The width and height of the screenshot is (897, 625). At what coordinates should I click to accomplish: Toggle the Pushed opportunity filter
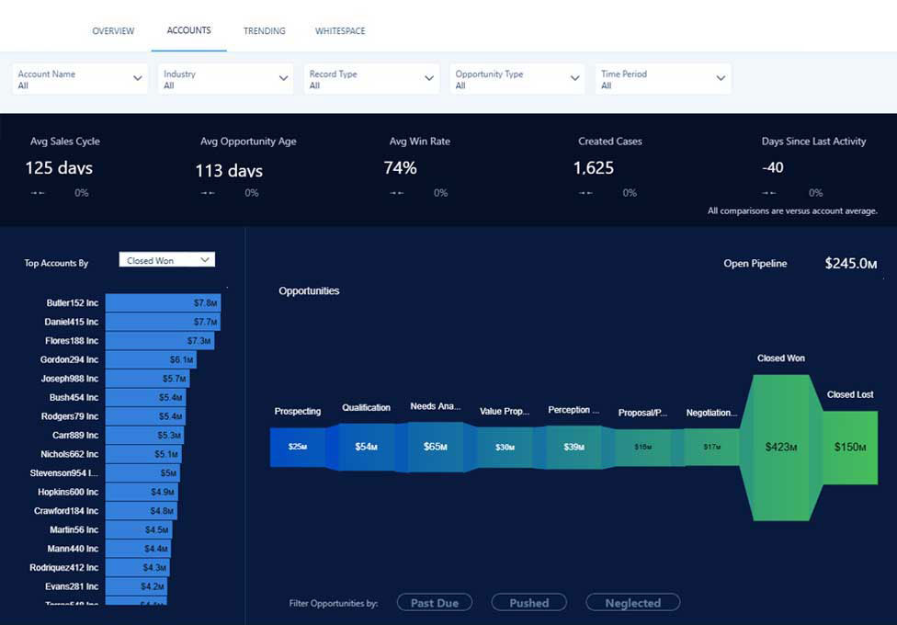pos(529,603)
